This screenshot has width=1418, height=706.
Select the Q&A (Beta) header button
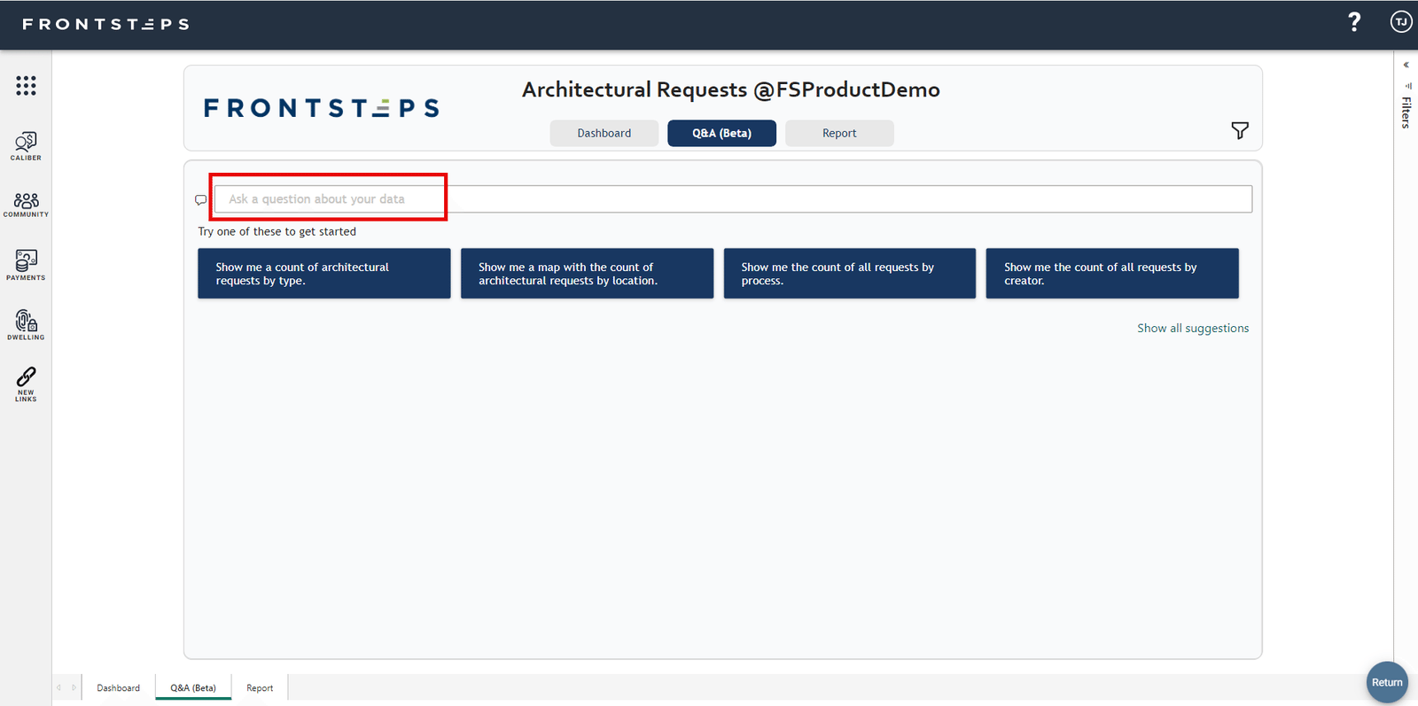pyautogui.click(x=721, y=133)
